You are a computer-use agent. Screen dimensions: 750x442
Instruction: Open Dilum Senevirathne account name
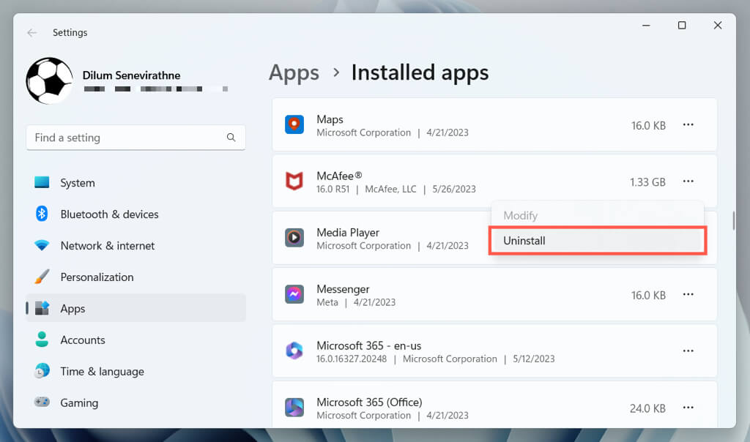pos(131,75)
